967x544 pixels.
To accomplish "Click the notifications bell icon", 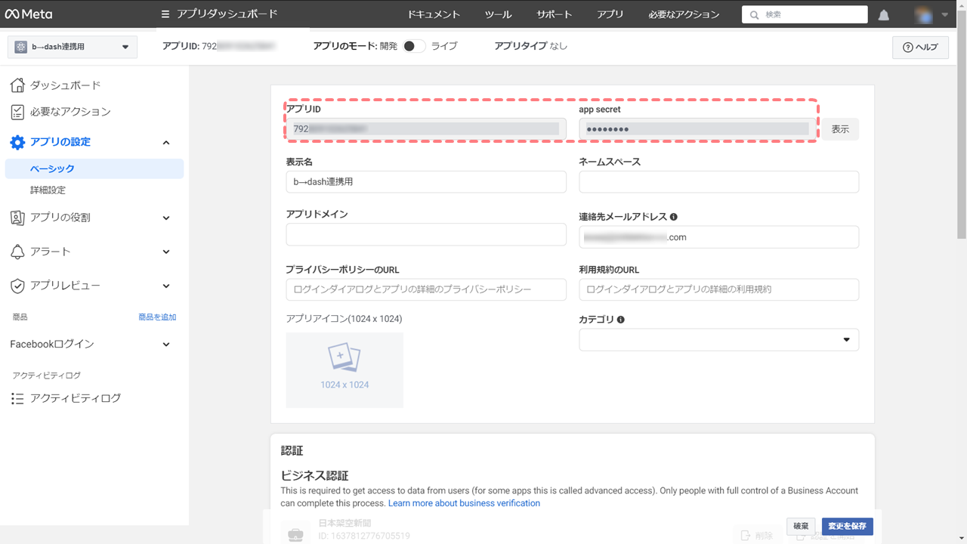I will [x=883, y=15].
